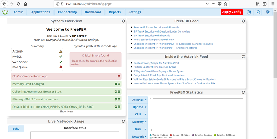Refresh the Inside the Asterisk Feed panel
This screenshot has width=277, height=139.
click(x=243, y=57)
